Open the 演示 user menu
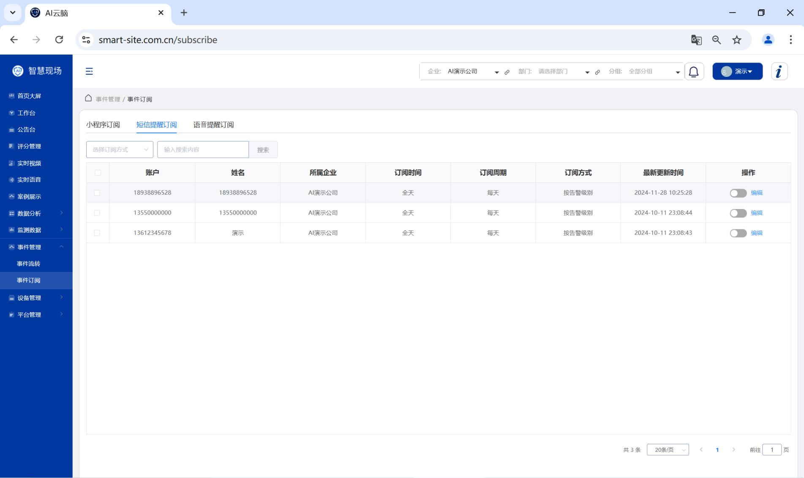This screenshot has width=804, height=478. (737, 71)
